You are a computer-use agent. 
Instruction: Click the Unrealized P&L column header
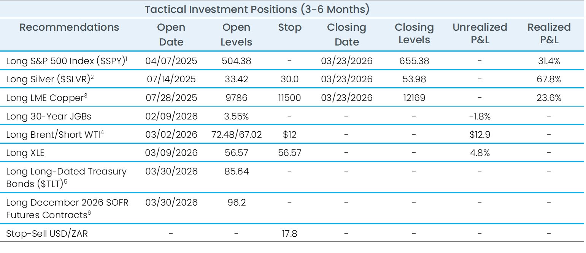tap(480, 33)
